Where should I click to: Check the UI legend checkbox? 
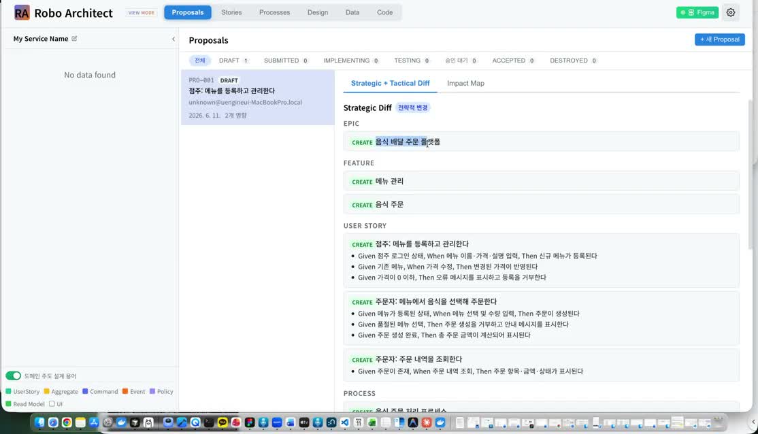click(x=52, y=404)
